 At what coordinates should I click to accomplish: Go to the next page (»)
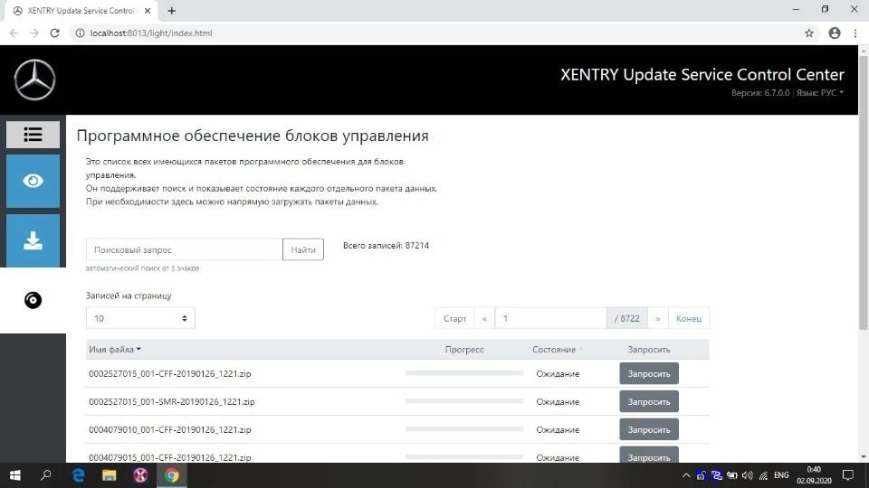point(658,318)
